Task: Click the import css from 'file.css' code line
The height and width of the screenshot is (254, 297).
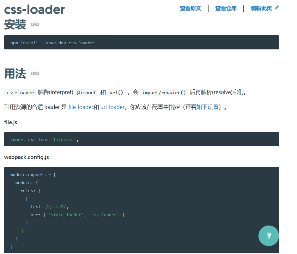Action: [44, 139]
